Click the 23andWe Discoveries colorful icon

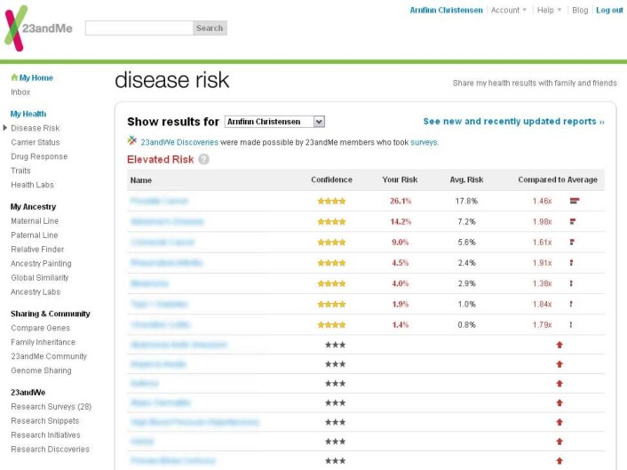[x=132, y=140]
